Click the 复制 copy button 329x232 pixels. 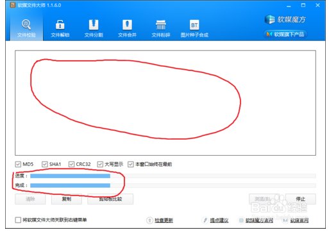67,199
